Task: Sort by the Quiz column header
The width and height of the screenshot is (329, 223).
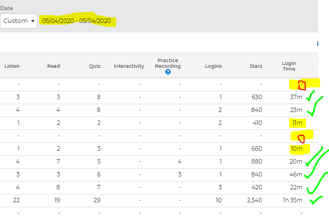Action: pos(95,66)
